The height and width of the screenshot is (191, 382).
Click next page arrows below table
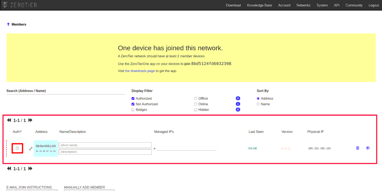pos(30,169)
